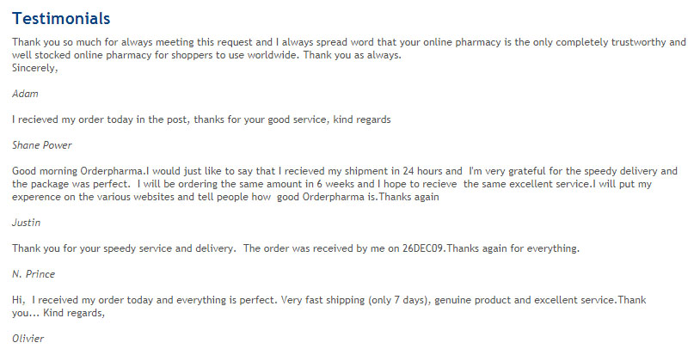Click the word Sincerely
Screen dimensions: 700x355
(x=34, y=68)
